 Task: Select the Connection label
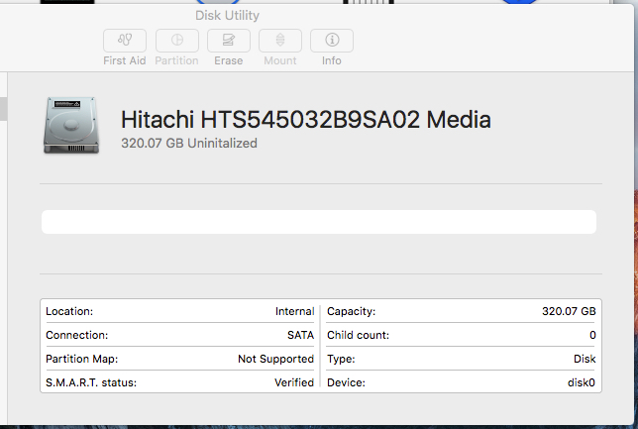76,335
